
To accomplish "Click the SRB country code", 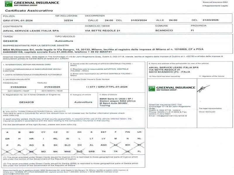I will click(x=92, y=151).
